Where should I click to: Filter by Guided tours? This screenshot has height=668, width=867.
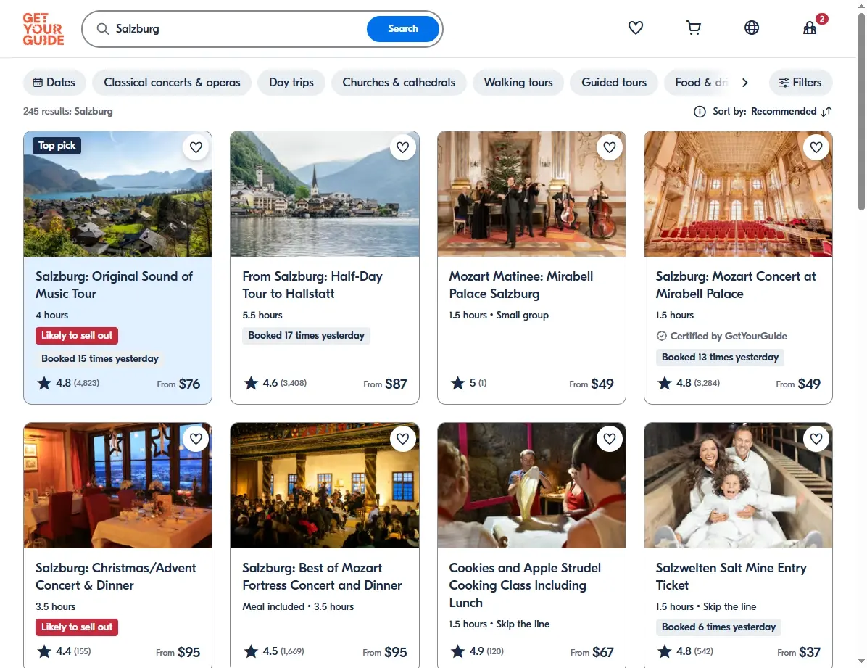(x=614, y=83)
